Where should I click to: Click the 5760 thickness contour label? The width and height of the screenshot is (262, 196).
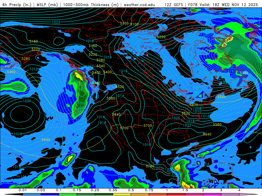click(x=150, y=166)
